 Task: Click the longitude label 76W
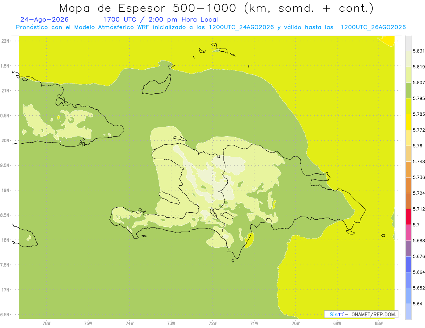point(46,323)
